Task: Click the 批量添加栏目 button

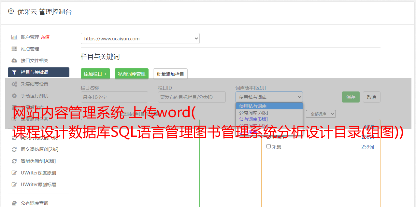Action: (170, 74)
